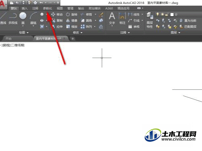Click the 俯视 view viewport control
202x151 pixels.
coord(6,45)
